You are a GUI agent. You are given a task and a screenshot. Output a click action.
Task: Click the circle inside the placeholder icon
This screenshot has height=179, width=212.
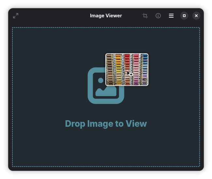pos(101,80)
